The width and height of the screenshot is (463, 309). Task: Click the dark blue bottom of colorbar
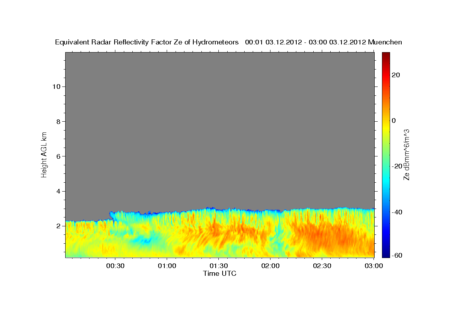pyautogui.click(x=386, y=255)
